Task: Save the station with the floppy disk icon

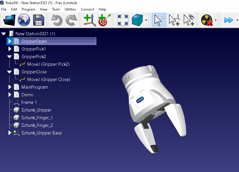Action: point(39,20)
